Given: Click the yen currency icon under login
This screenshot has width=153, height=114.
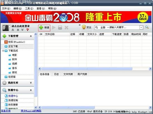Looking at the screenshot, I should click(23, 30).
